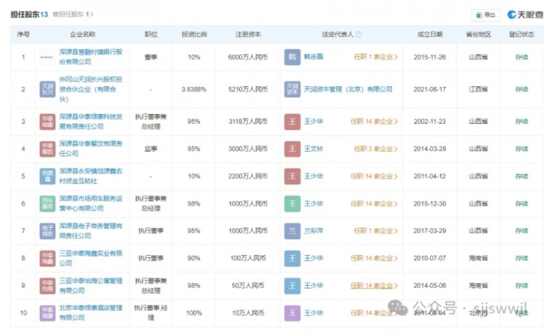Viewport: 547px width, 333px height.
Task: Click the 投资比例 column header
Action: (x=194, y=34)
